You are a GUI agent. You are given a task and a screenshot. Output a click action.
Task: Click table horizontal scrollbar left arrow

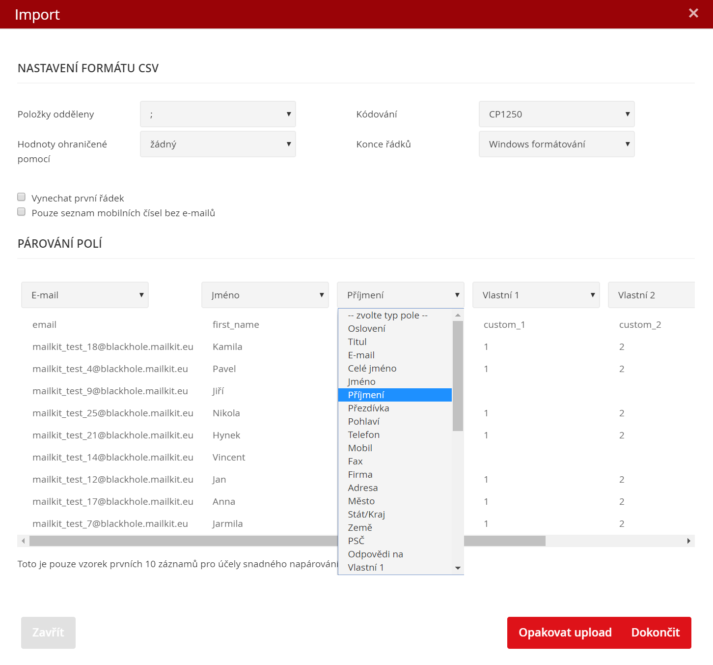[23, 541]
